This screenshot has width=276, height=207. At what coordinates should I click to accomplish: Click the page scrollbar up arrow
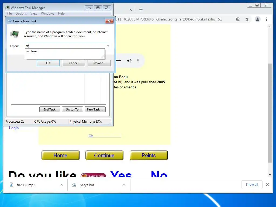(270, 27)
